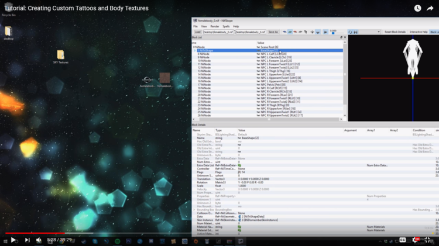The height and width of the screenshot is (246, 439).
Task: Click the highlighted down-arrow icon in NifSkope toolbar
Action: [318, 32]
